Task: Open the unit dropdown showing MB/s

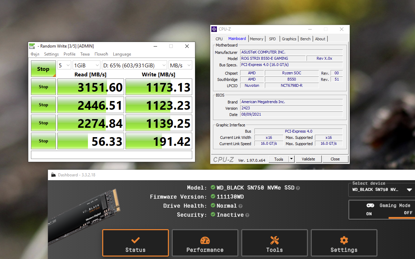Action: tap(180, 65)
